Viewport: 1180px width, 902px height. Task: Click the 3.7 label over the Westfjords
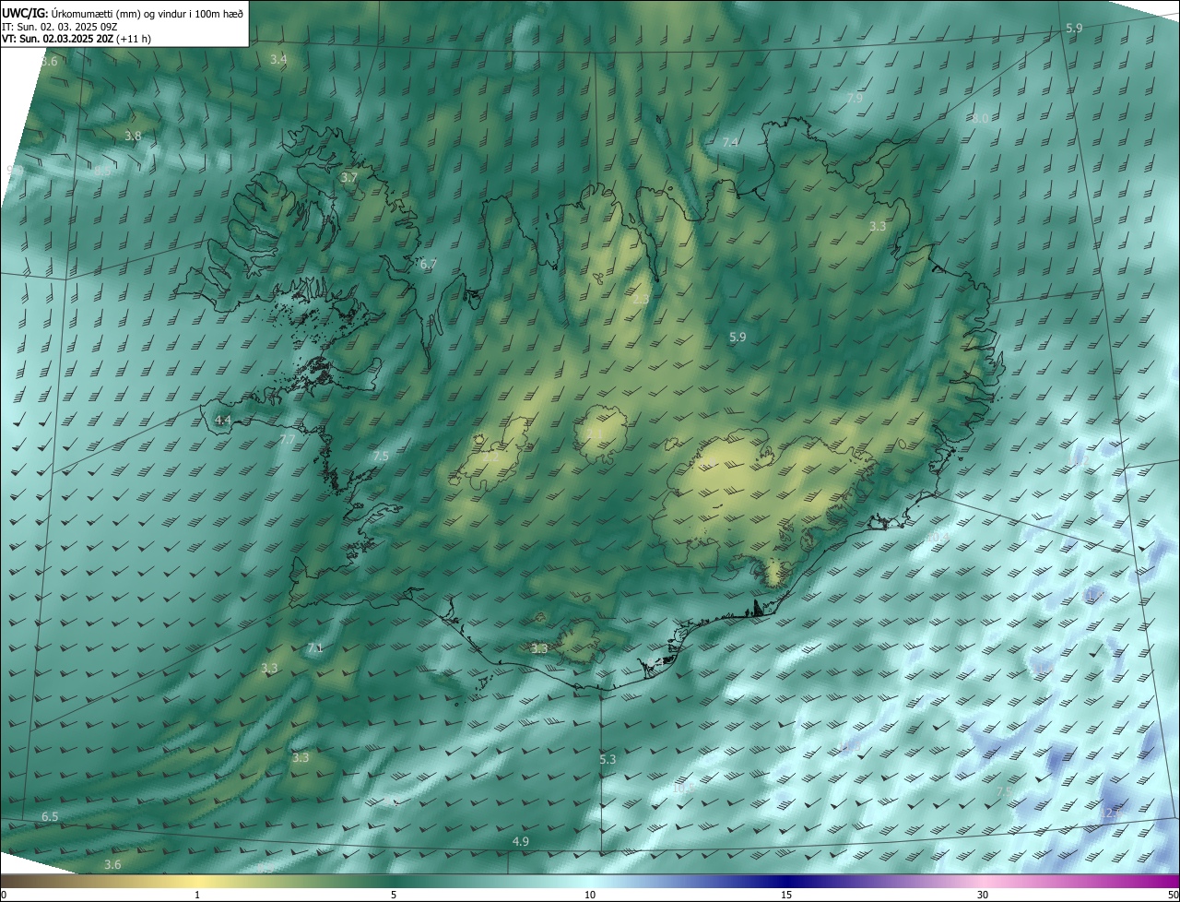(348, 177)
